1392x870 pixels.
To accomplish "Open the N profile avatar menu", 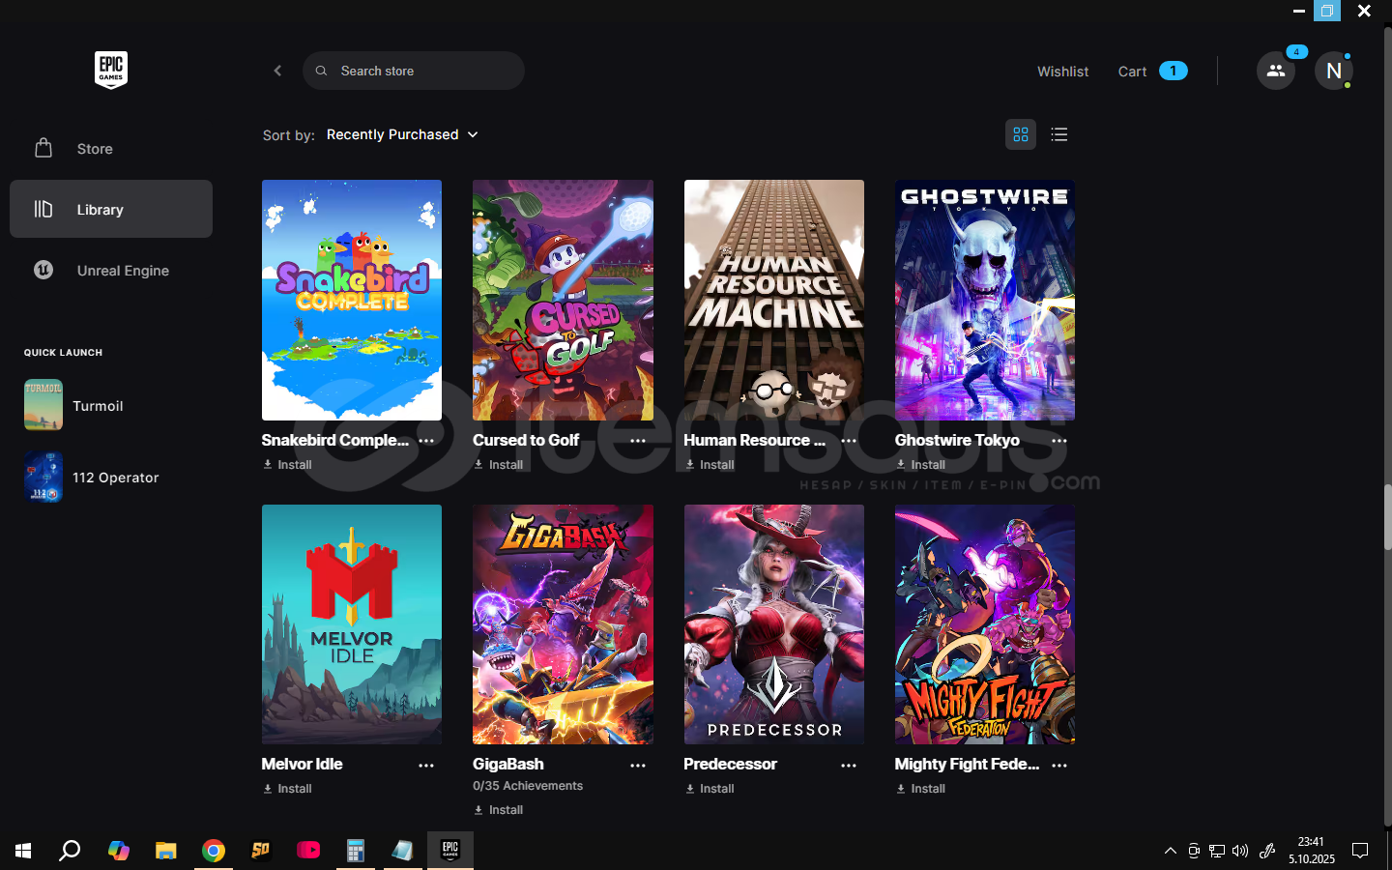I will point(1334,71).
